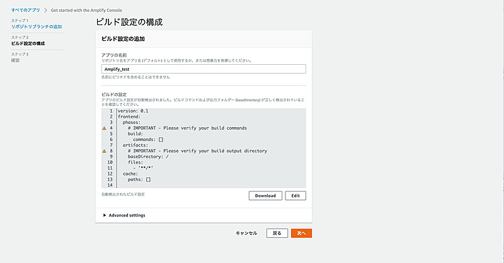Click the 'cache:' code line
The width and height of the screenshot is (504, 263).
(130, 174)
